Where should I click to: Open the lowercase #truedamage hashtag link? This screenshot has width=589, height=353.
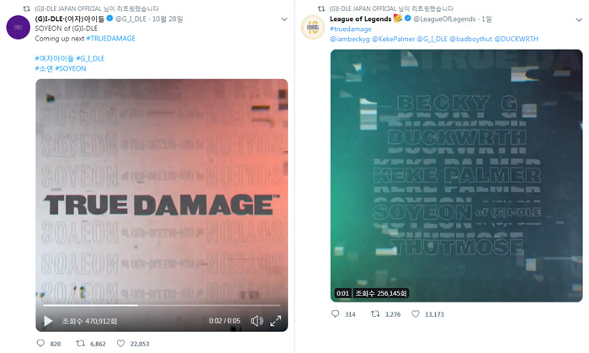coord(351,29)
